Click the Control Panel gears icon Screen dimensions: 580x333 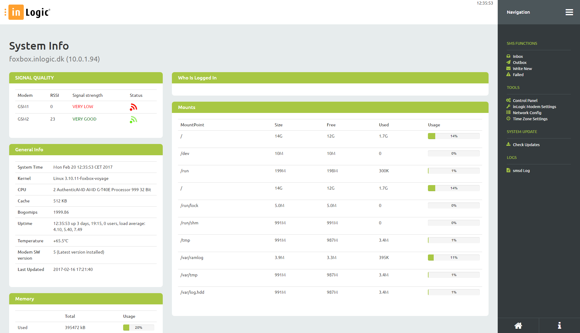pos(508,100)
